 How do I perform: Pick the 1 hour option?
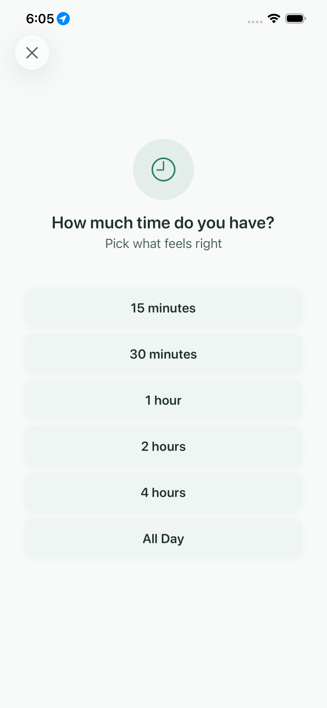164,400
